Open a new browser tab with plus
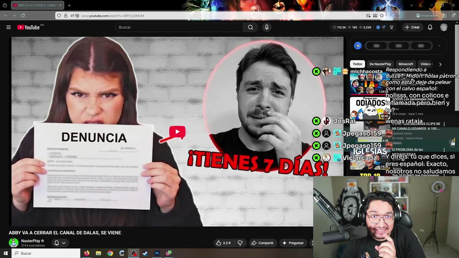This screenshot has height=258, width=459. (x=69, y=5)
